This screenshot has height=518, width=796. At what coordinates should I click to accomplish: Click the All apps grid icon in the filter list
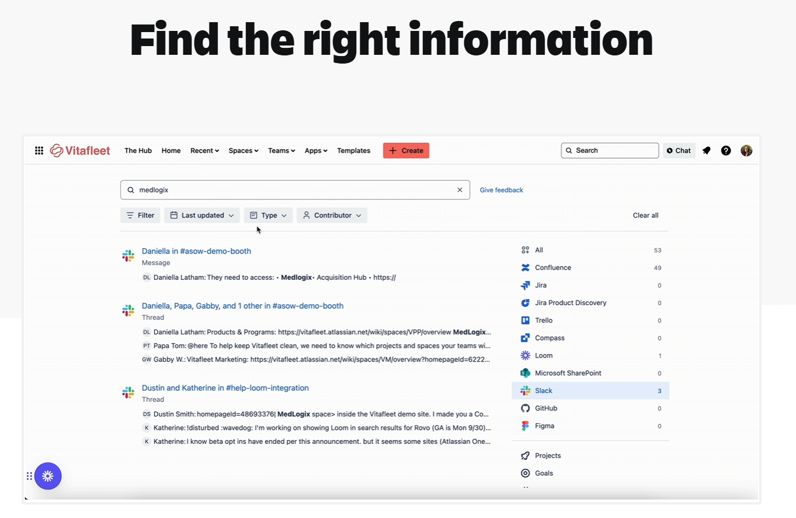pos(525,250)
